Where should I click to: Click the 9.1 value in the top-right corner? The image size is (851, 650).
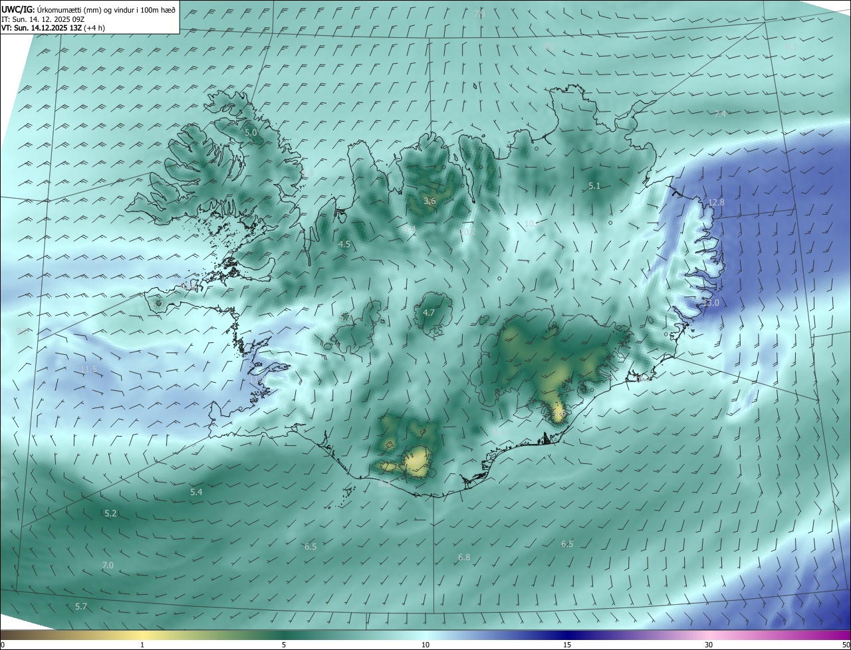click(791, 48)
